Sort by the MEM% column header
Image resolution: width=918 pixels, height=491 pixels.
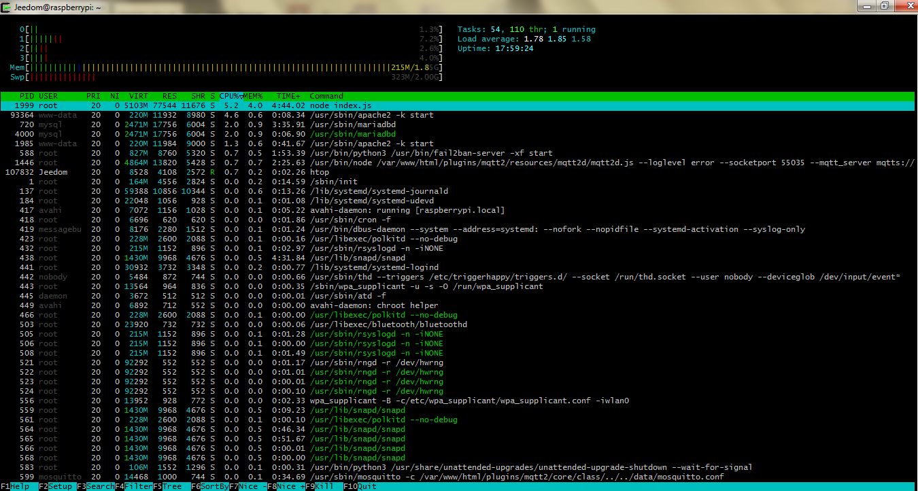[x=253, y=96]
